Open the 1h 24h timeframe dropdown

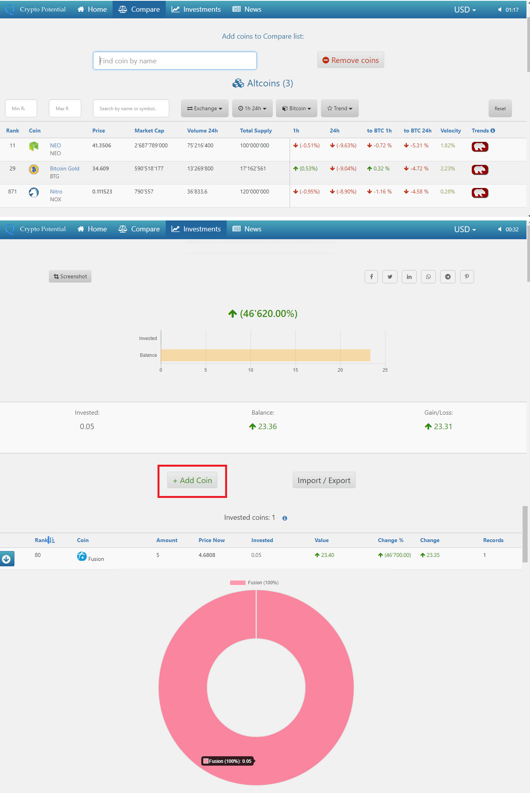[252, 108]
